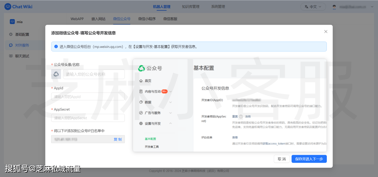Click the info icon in the blue notice banner

pyautogui.click(x=56, y=47)
